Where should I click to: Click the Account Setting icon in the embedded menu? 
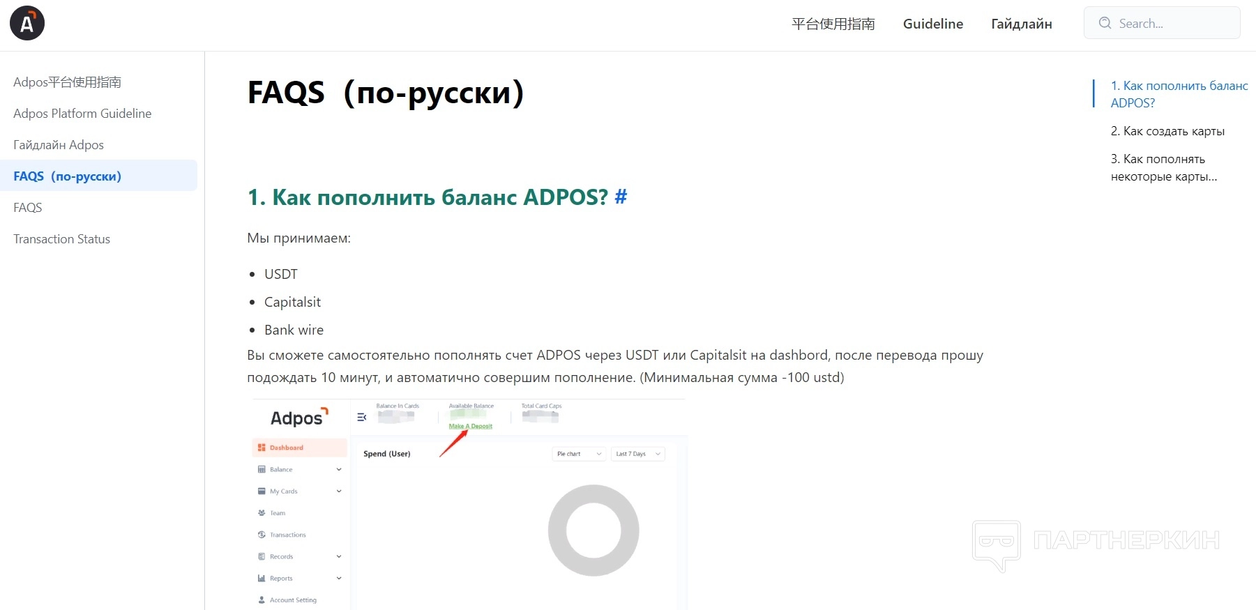click(262, 600)
